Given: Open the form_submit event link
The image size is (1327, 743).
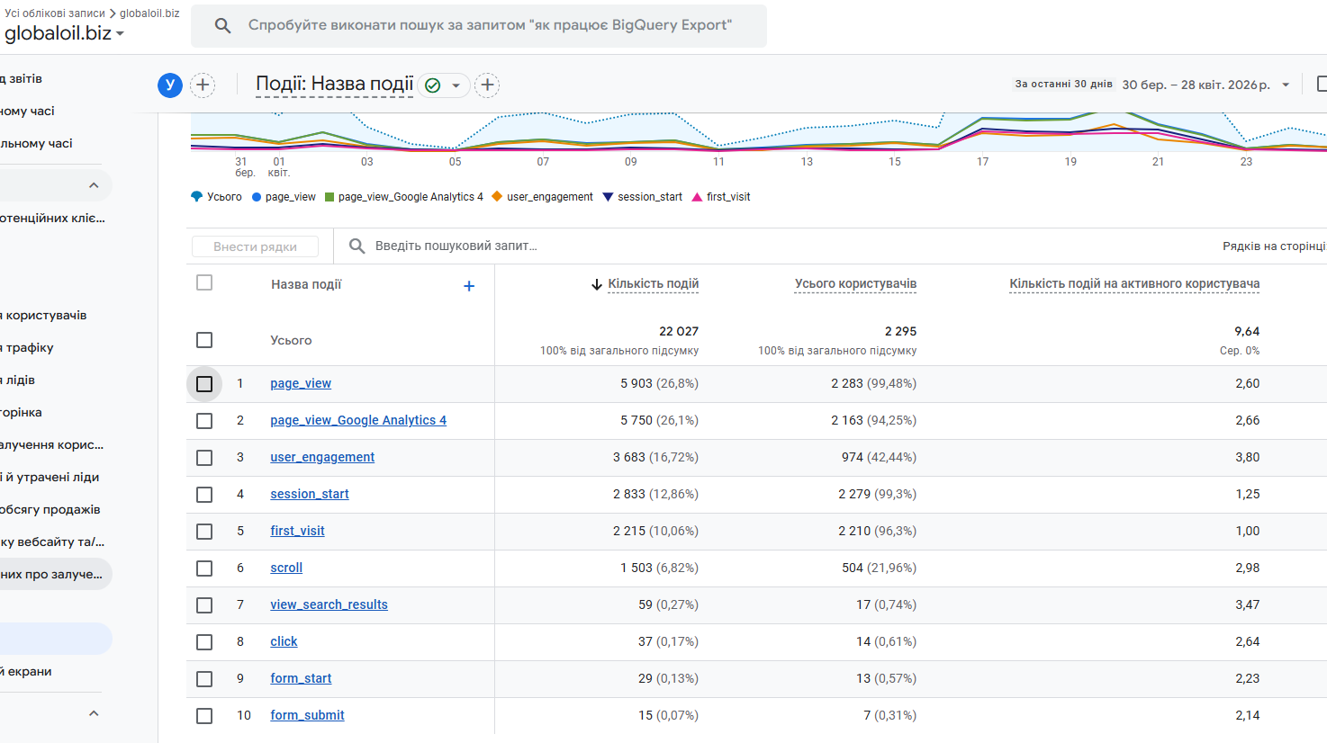Looking at the screenshot, I should pos(307,715).
